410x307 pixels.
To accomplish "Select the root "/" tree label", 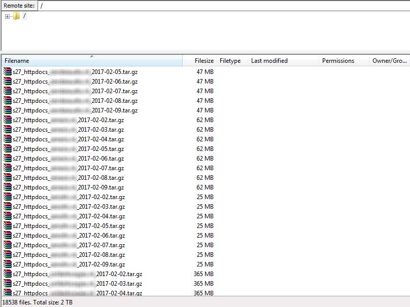I will [24, 16].
